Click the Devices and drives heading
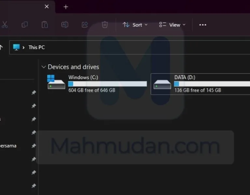 (73, 67)
